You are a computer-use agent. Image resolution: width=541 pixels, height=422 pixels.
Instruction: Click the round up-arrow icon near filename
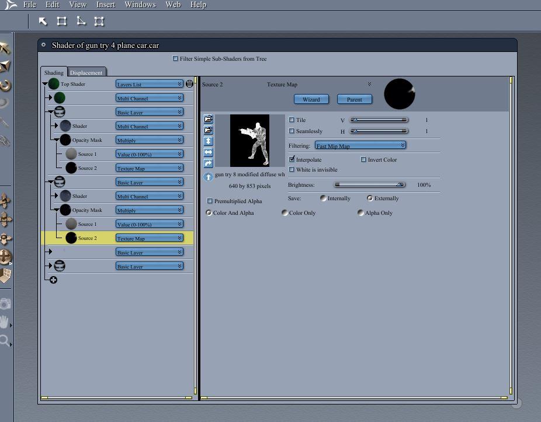click(x=208, y=177)
